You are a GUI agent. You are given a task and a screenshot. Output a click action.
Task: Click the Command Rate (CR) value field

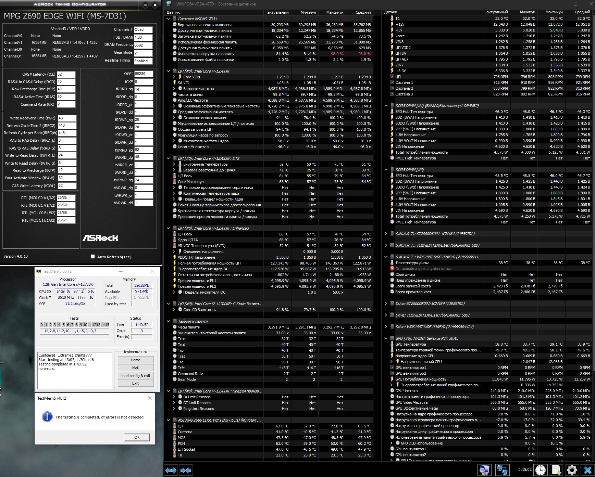click(66, 104)
